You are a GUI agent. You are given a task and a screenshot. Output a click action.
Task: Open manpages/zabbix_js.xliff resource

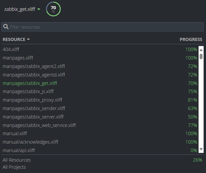pyautogui.click(x=28, y=92)
